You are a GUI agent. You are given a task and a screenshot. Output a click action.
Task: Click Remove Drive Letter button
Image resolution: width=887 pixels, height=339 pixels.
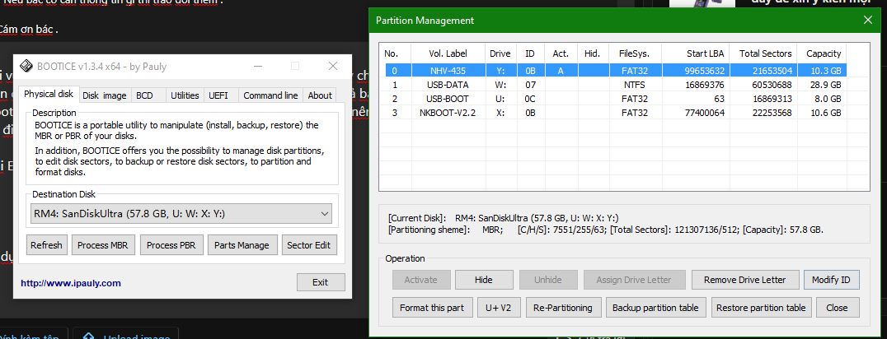tap(745, 280)
